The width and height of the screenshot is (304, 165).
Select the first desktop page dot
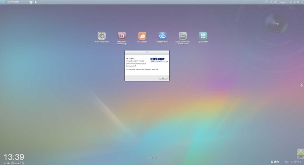[x=149, y=158]
